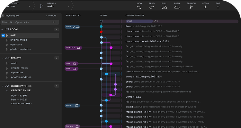Stash changes with the Stash icon
Viewport: 241px width, 128px height.
point(205,7)
